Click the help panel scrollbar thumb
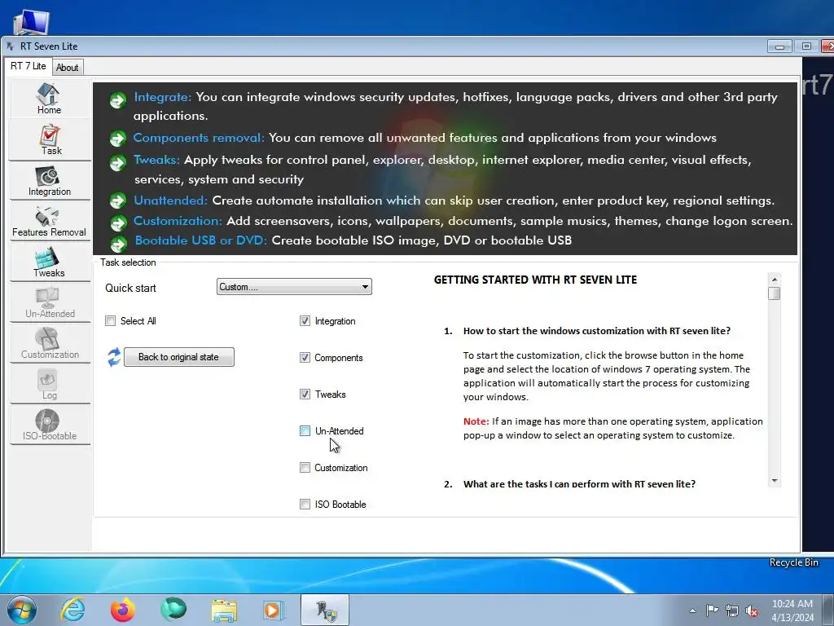The height and width of the screenshot is (626, 834). pos(775,293)
